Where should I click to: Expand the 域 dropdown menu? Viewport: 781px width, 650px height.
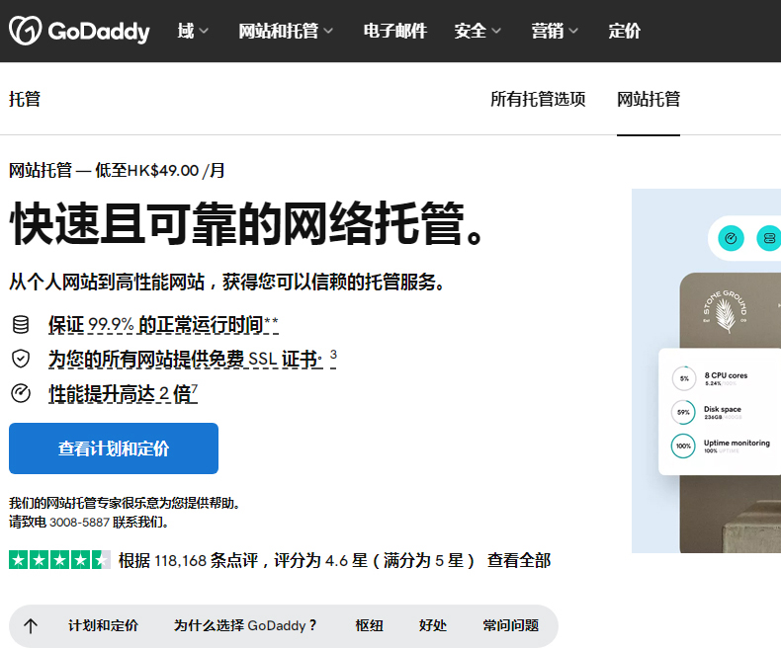(x=193, y=31)
